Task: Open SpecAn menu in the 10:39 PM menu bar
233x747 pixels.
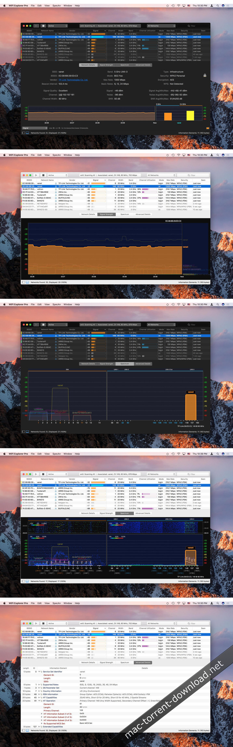Action: [x=57, y=454]
